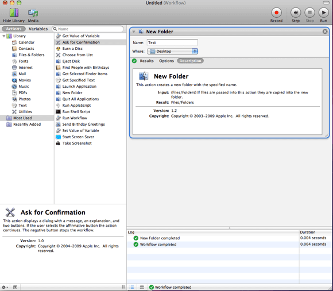The height and width of the screenshot is (291, 333).
Task: Select Contacts category in Library
Action: click(26, 49)
